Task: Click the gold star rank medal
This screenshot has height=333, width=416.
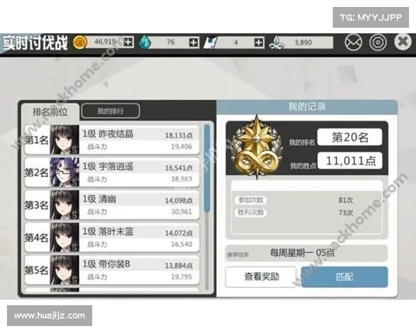Action: [256, 148]
